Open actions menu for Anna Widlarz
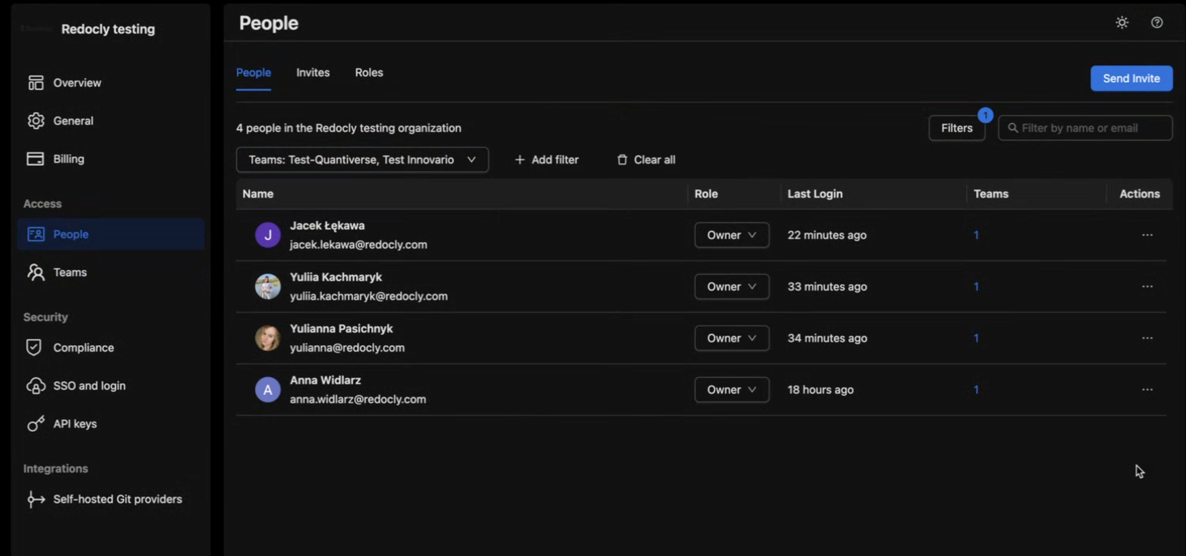The image size is (1186, 556). click(x=1148, y=389)
